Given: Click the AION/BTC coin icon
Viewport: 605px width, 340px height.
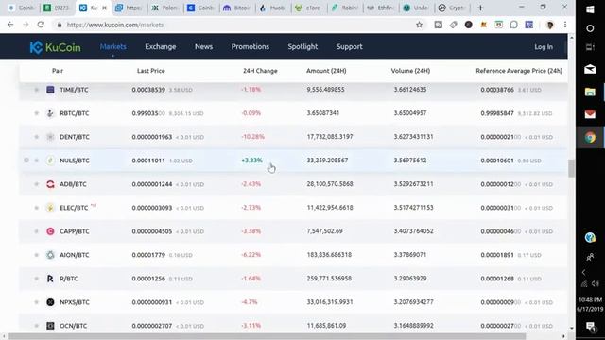Looking at the screenshot, I should (x=50, y=255).
